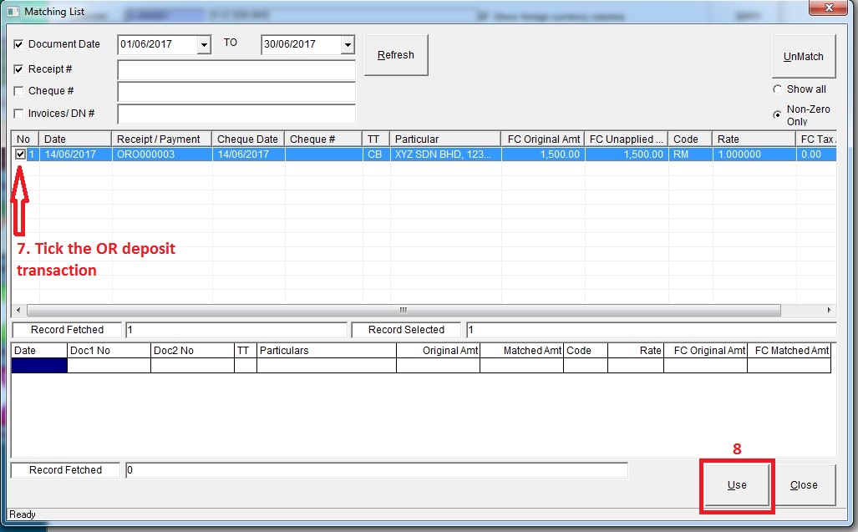Sort by the Receipt / Payment column header
Image resolution: width=858 pixels, height=532 pixels.
159,139
